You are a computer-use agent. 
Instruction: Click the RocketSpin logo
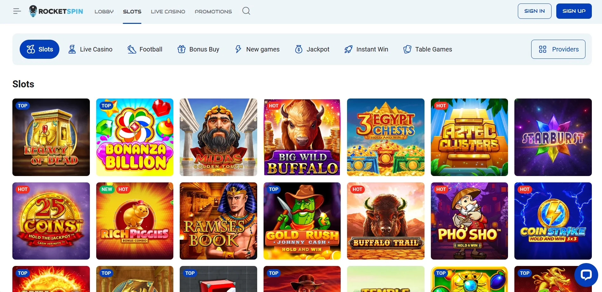(56, 11)
